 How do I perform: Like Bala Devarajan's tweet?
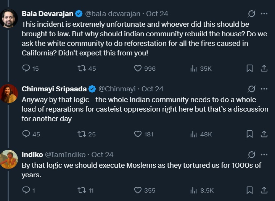pyautogui.click(x=138, y=68)
